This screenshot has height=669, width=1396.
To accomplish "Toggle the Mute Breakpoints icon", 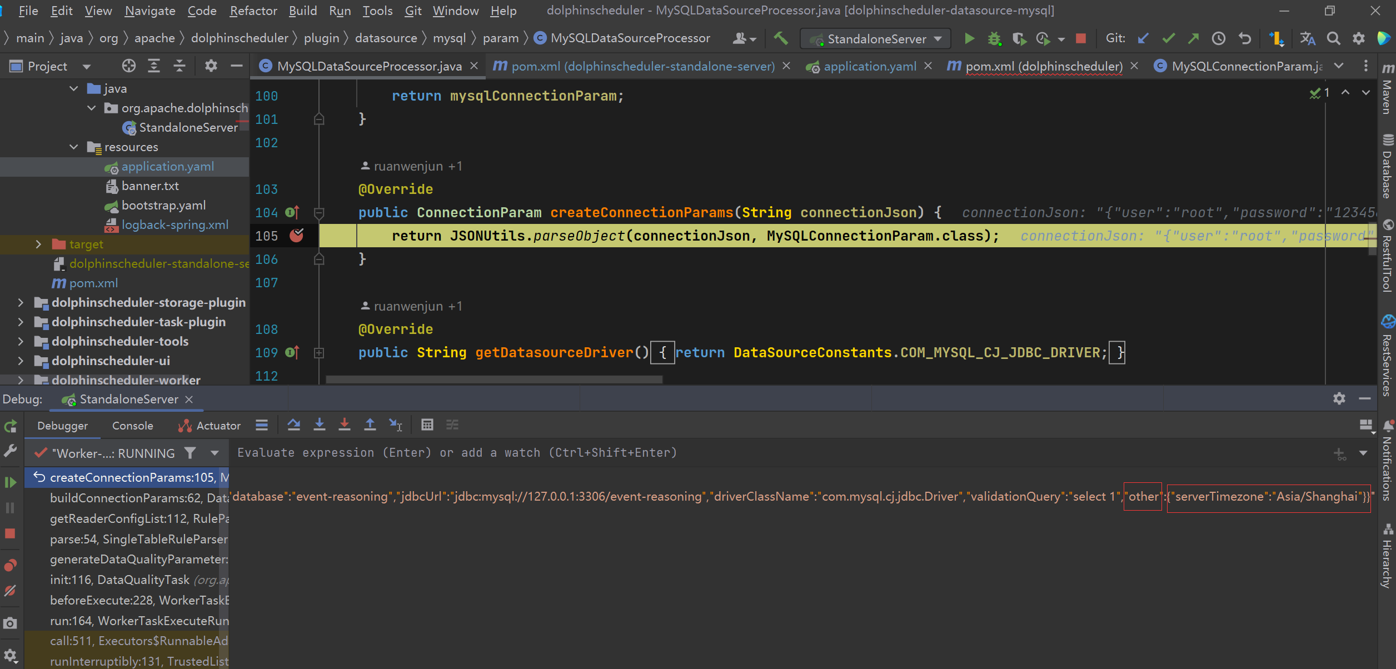I will [x=10, y=590].
